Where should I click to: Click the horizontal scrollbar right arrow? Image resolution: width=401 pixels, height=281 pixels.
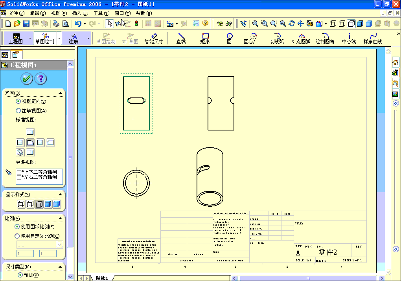382,278
